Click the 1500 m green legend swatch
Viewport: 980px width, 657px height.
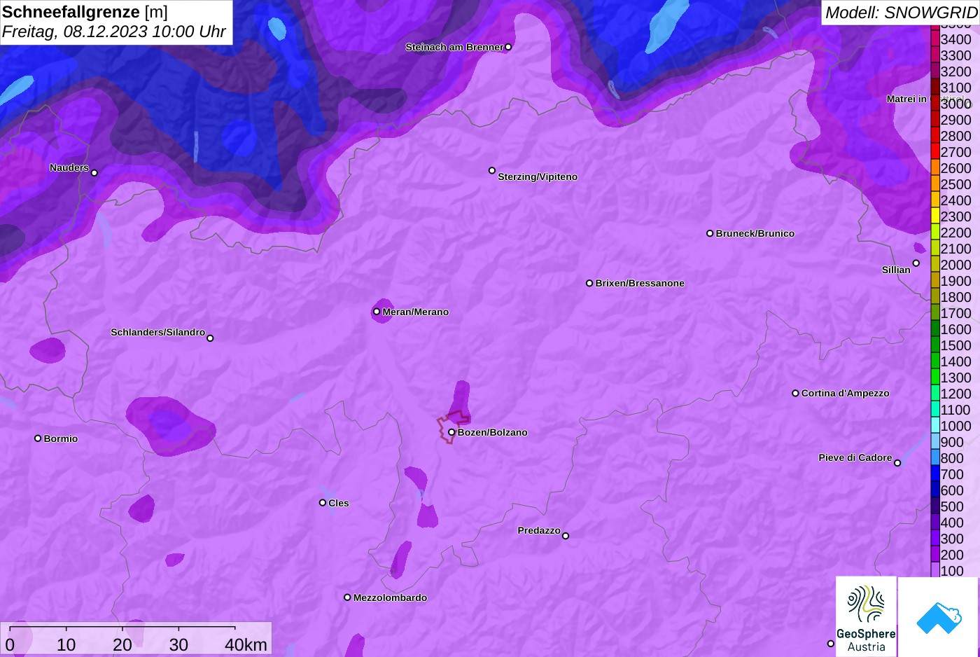click(x=934, y=345)
